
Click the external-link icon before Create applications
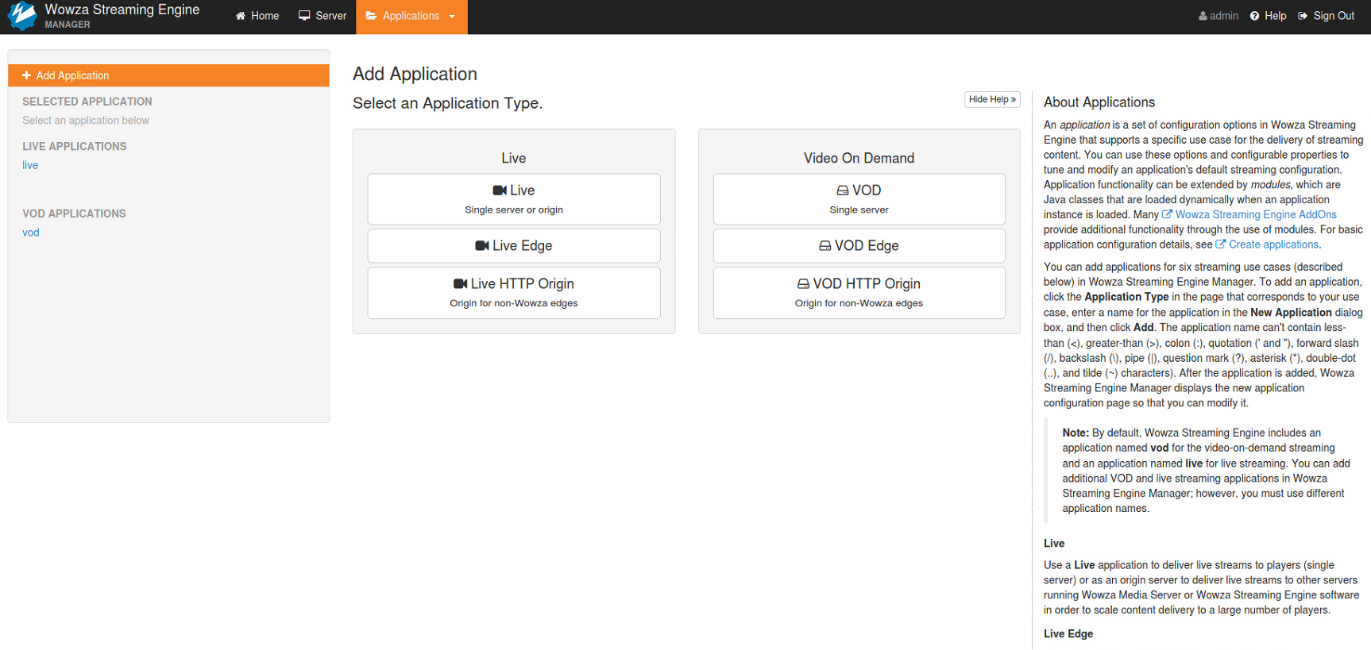click(1221, 244)
